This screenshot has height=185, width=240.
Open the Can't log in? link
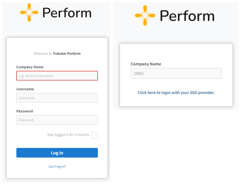(x=57, y=166)
